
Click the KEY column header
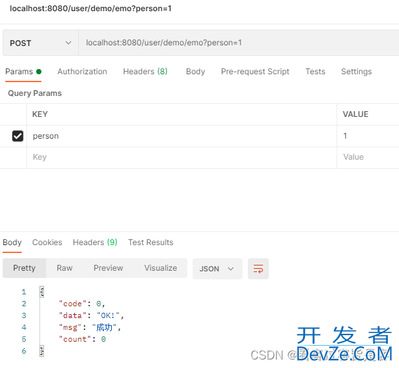point(40,114)
